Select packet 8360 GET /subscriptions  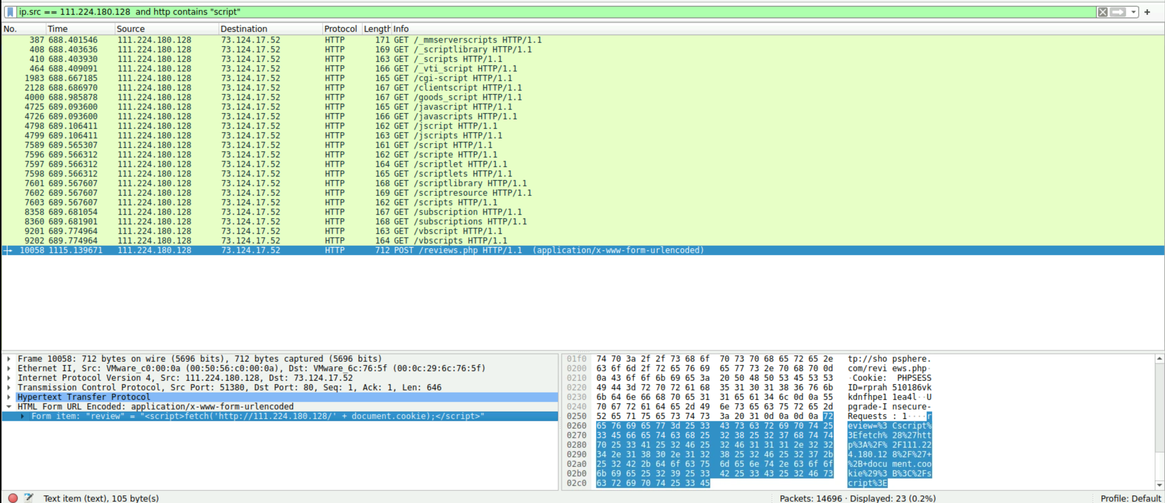(x=583, y=222)
